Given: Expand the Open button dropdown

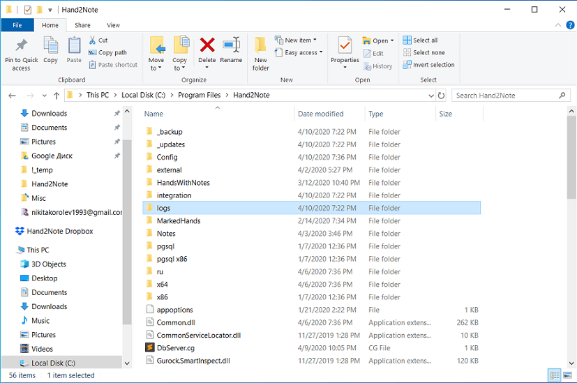Looking at the screenshot, I should [392, 40].
